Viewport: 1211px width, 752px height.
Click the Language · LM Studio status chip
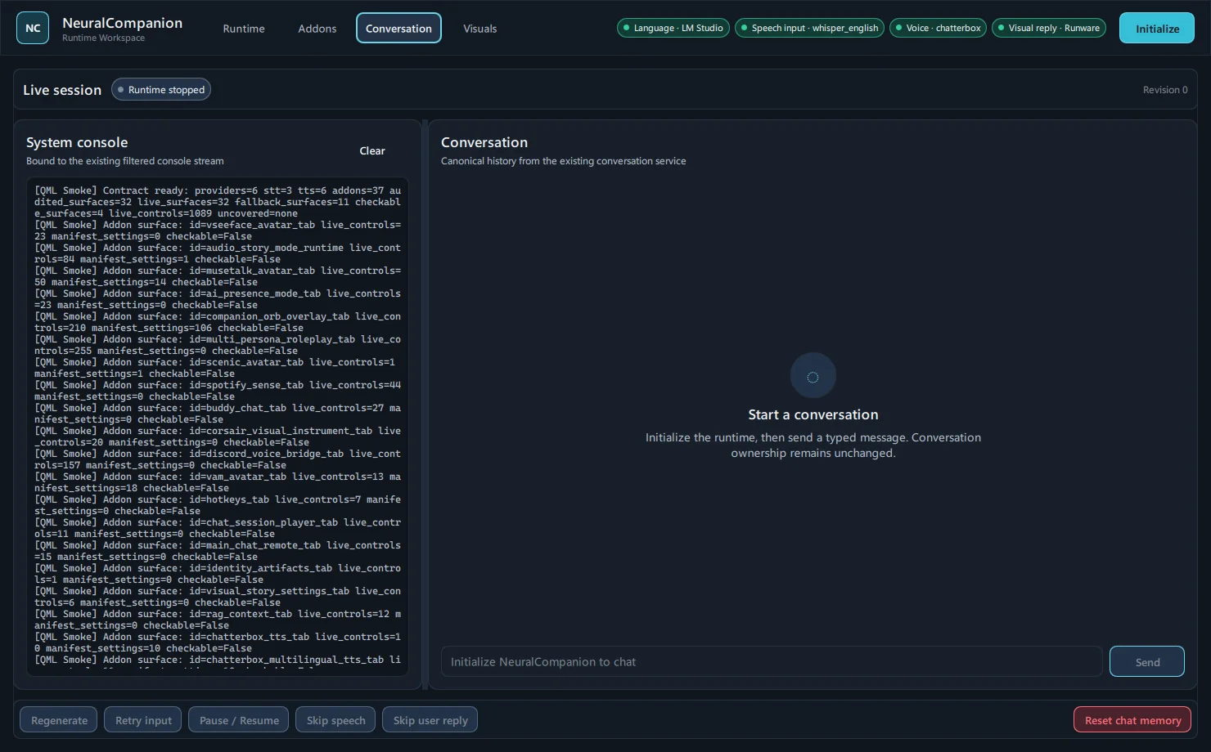click(673, 28)
